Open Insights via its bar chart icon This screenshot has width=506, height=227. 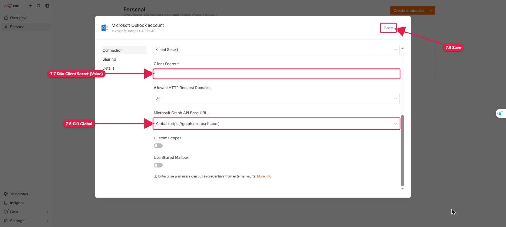6,203
